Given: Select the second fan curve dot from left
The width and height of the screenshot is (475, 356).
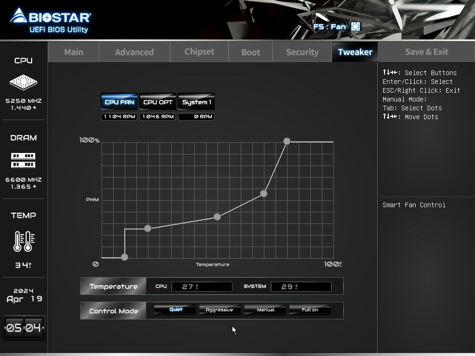Looking at the screenshot, I should pos(148,228).
